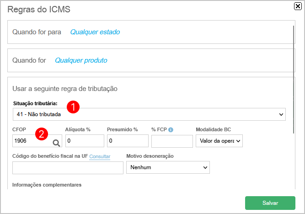
Task: Click the Qualquer produto link
Action: coord(81,60)
